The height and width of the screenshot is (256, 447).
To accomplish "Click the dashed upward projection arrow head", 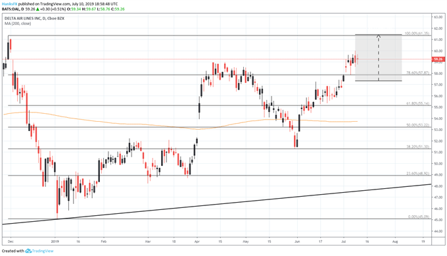I will [x=378, y=36].
